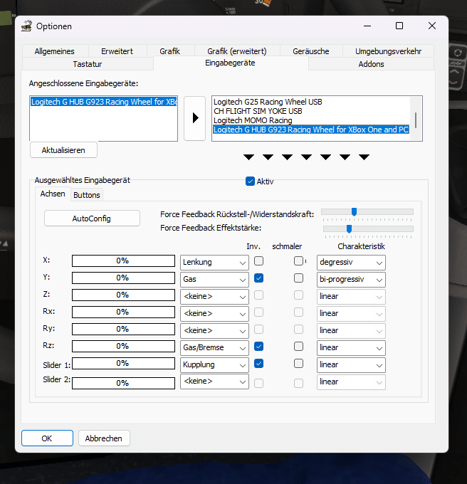
Task: Enable Inv. checkbox for X axis
Action: coord(259,261)
